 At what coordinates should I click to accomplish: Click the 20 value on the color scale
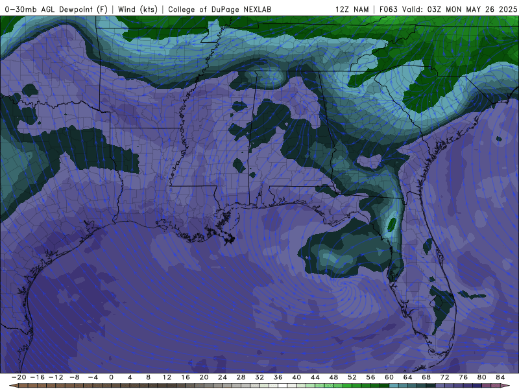tap(204, 377)
